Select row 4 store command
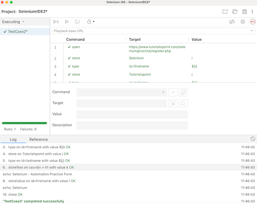Viewport: 257px width, 204px height. point(154,74)
